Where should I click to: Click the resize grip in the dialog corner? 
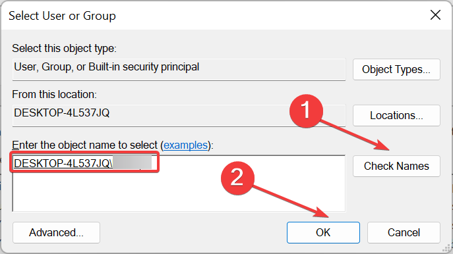pos(446,248)
